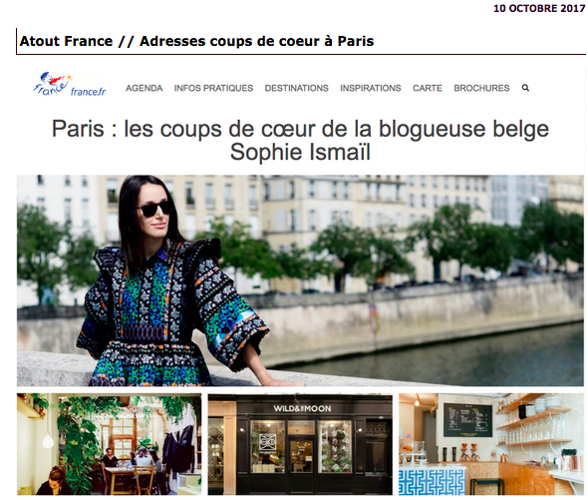Viewport: 588px width, 500px height.
Task: Open the Wild & the Moon storefront thumbnail
Action: pos(300,444)
